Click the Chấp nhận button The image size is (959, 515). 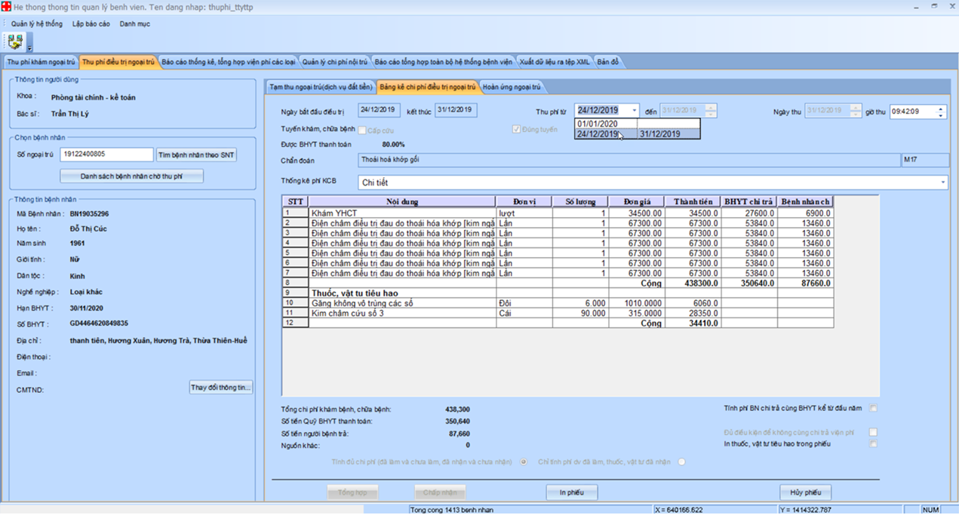coord(439,492)
